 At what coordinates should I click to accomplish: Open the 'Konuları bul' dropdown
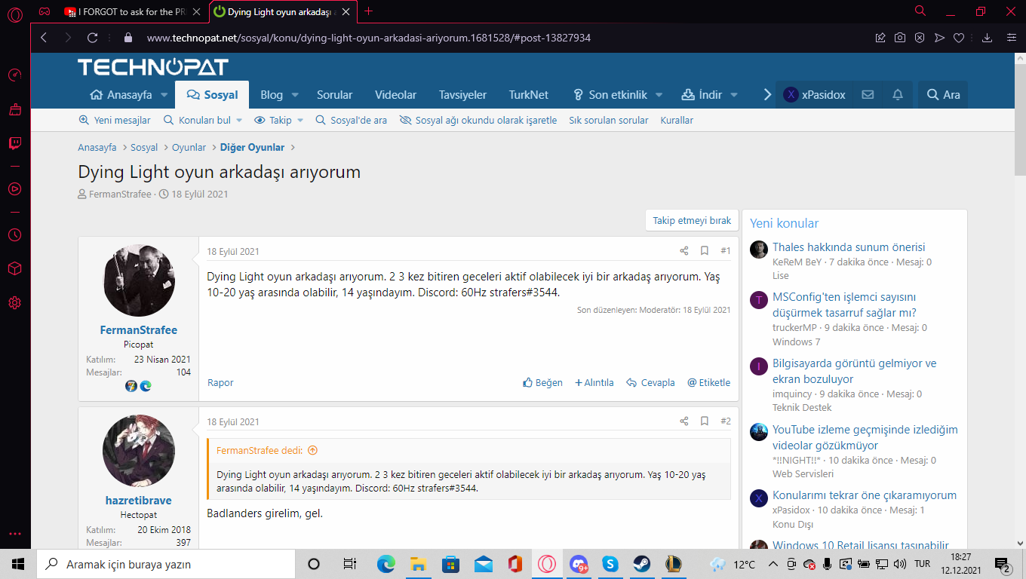(x=202, y=121)
